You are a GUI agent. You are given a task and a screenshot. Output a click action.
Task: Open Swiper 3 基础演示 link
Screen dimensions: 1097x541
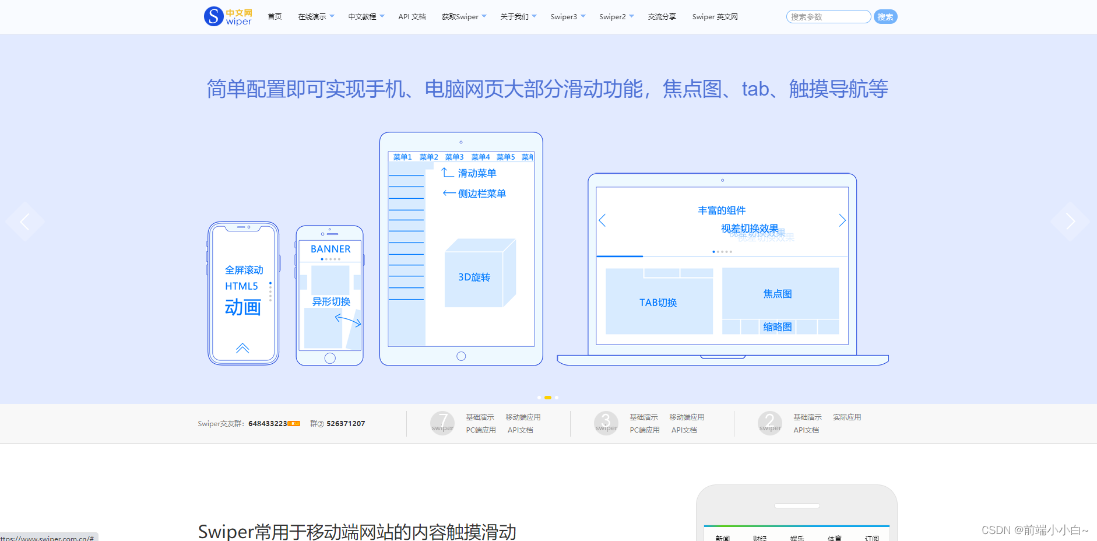click(x=644, y=417)
